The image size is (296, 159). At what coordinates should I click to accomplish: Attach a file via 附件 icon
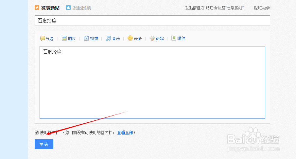[x=173, y=38]
